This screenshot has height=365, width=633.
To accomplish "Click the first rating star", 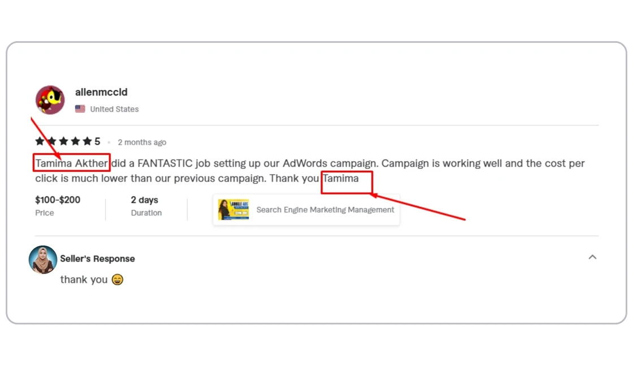I will point(40,141).
